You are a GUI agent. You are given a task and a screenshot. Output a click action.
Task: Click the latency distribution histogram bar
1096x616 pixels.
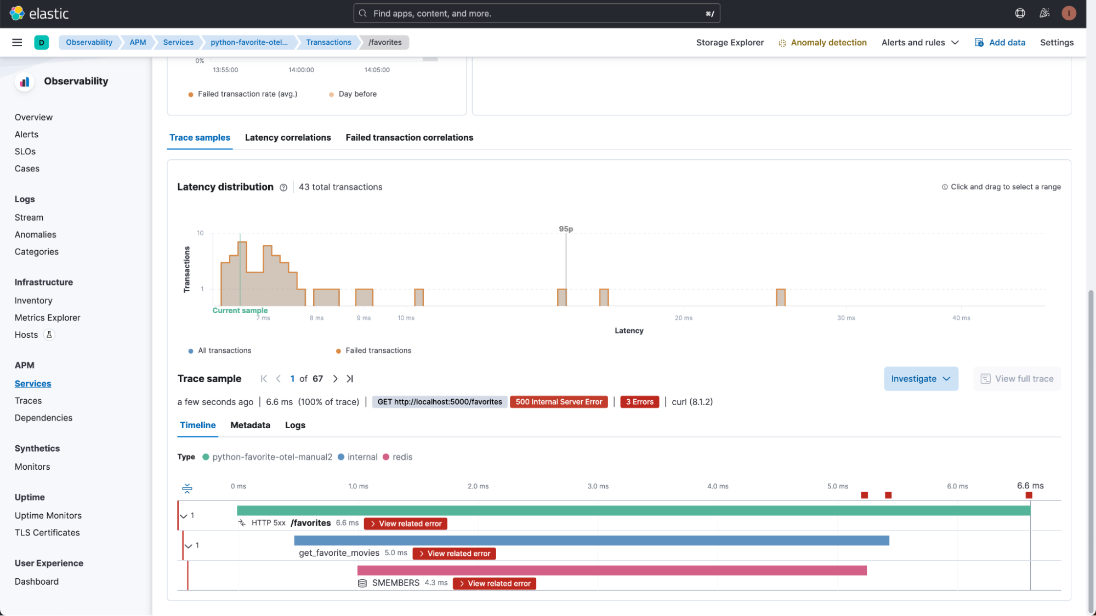pos(241,268)
